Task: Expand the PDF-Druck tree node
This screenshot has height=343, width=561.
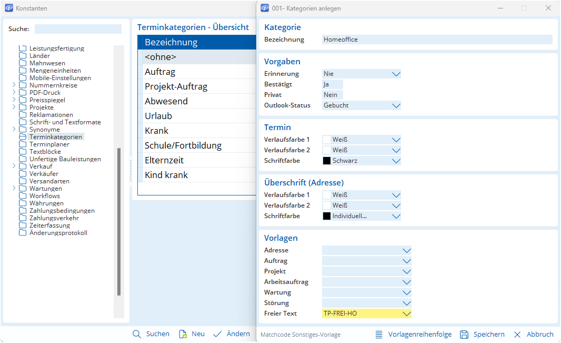Action: (x=14, y=92)
